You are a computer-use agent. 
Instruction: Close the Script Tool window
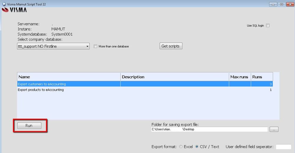290,4
